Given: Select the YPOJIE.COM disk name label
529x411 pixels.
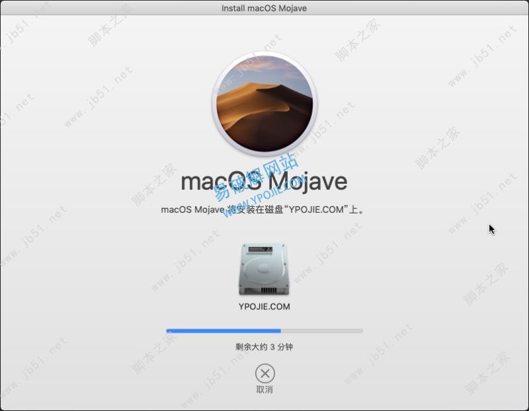Looking at the screenshot, I should 264,306.
